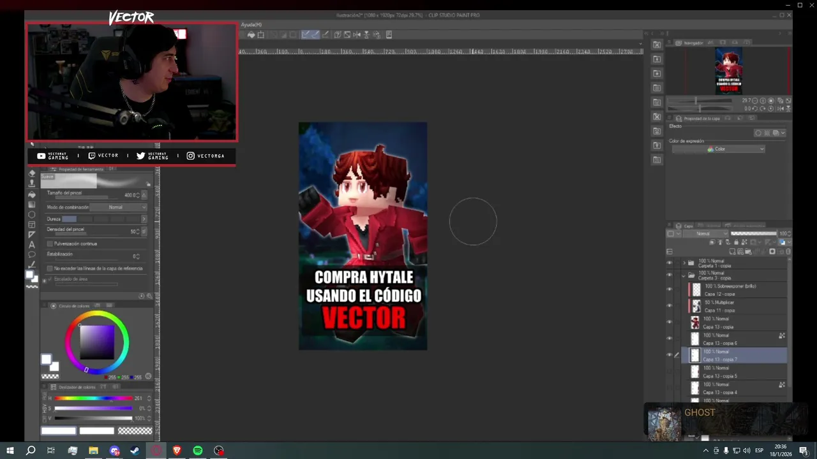
Task: Delete the selected layer with trash icon
Action: pos(788,251)
